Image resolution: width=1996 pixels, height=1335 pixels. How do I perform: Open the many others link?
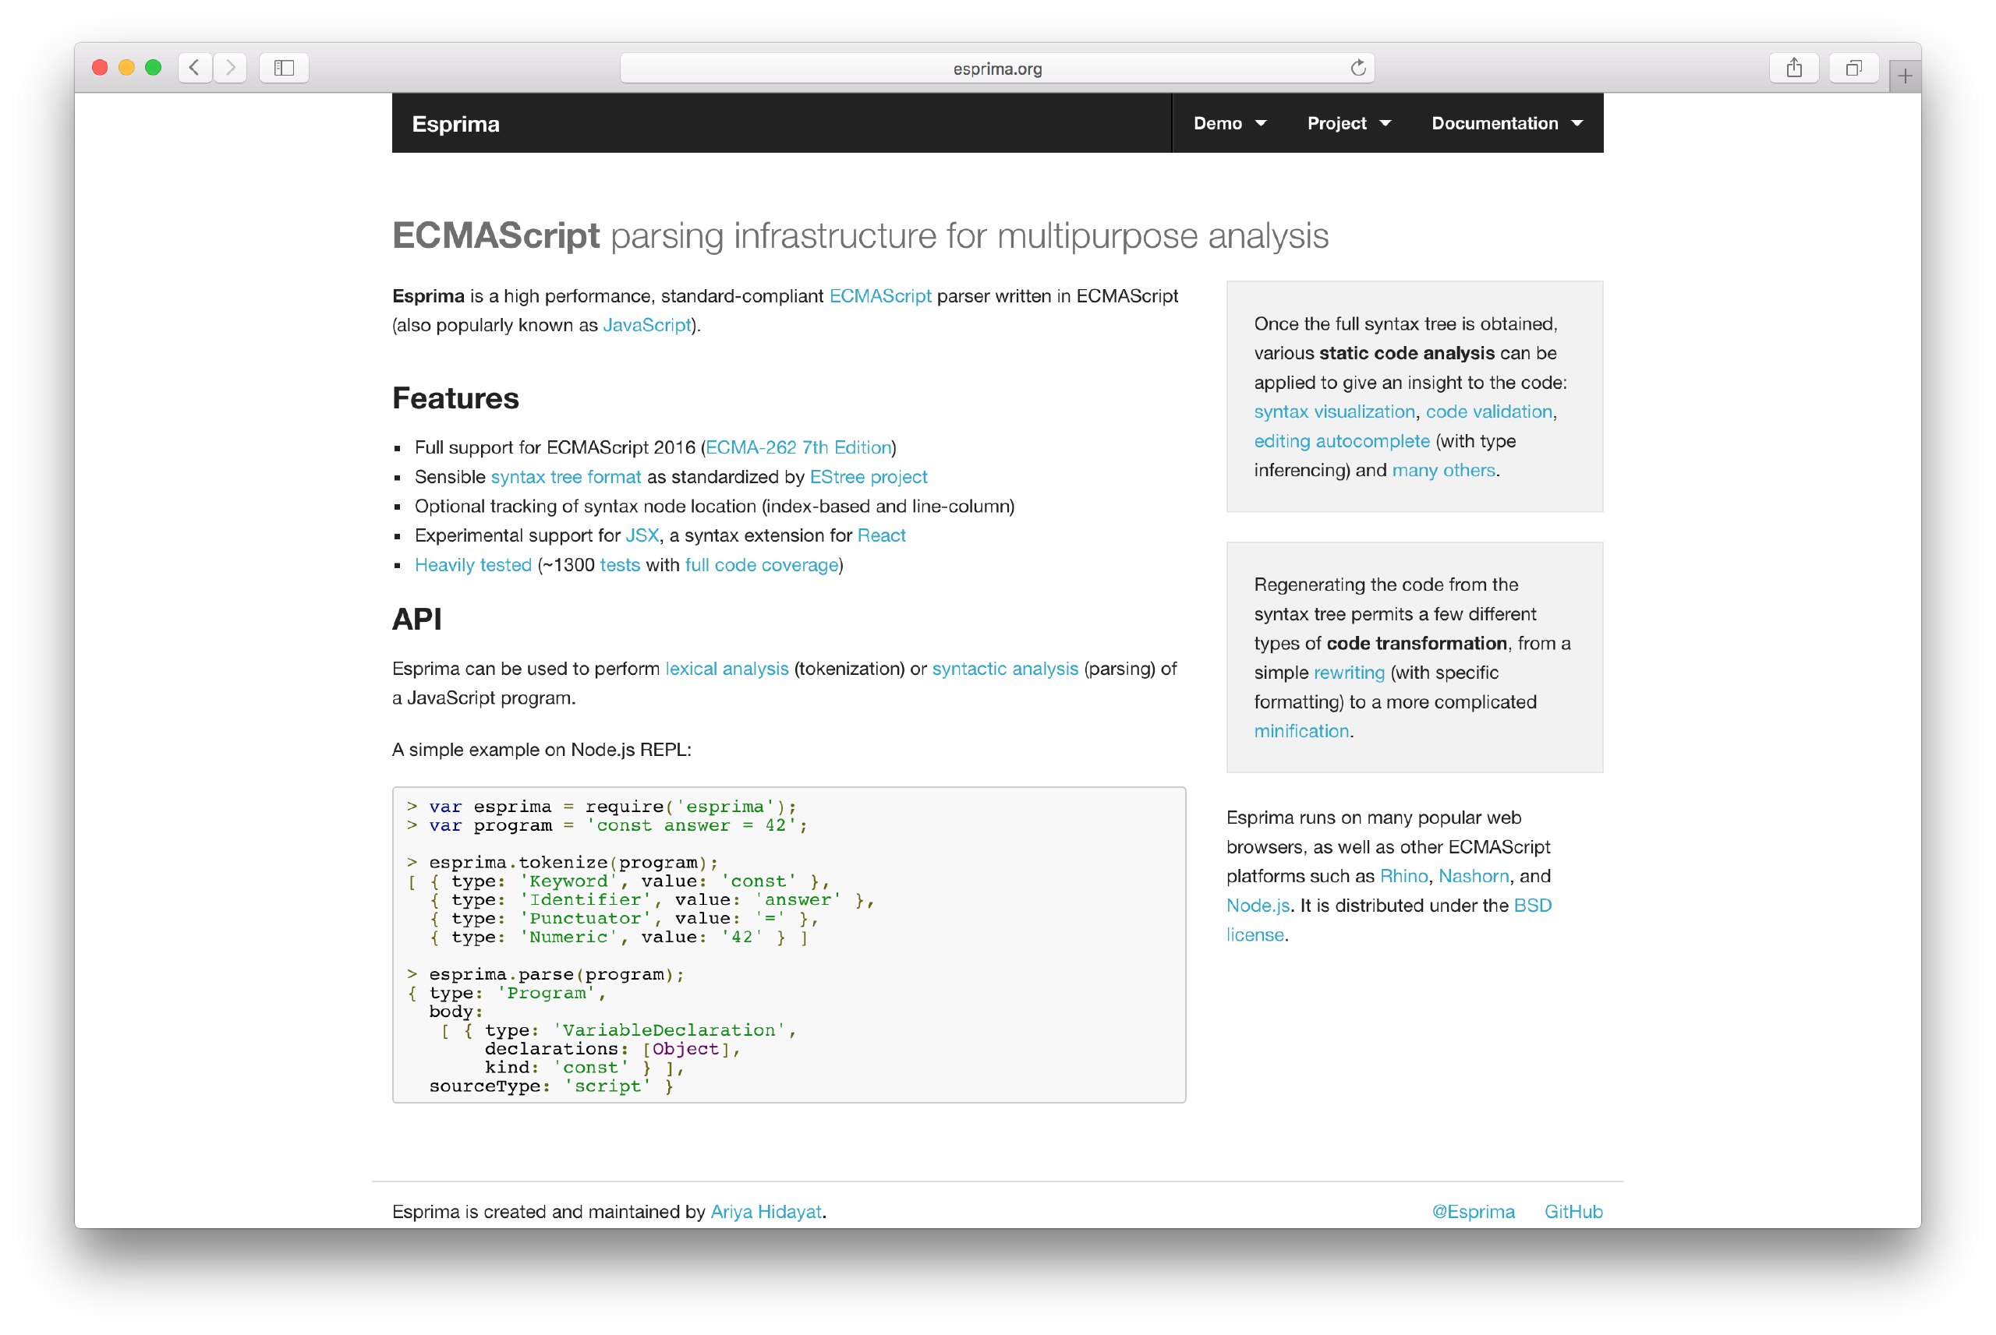click(1443, 470)
